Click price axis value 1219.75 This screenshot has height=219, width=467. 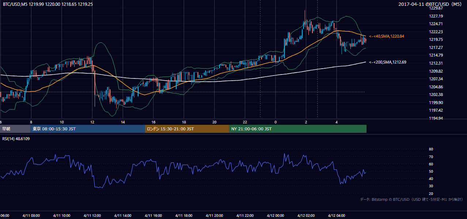coord(436,39)
